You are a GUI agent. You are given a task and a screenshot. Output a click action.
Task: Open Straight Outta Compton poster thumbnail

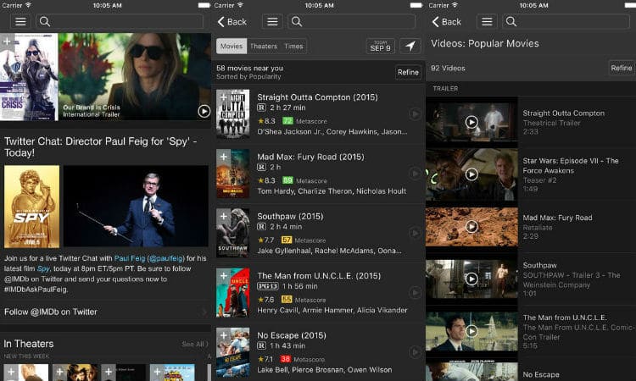233,114
